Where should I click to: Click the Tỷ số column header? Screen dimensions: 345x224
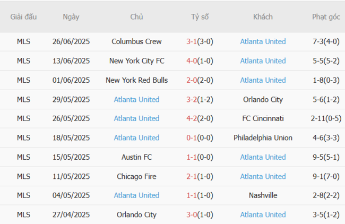click(200, 16)
